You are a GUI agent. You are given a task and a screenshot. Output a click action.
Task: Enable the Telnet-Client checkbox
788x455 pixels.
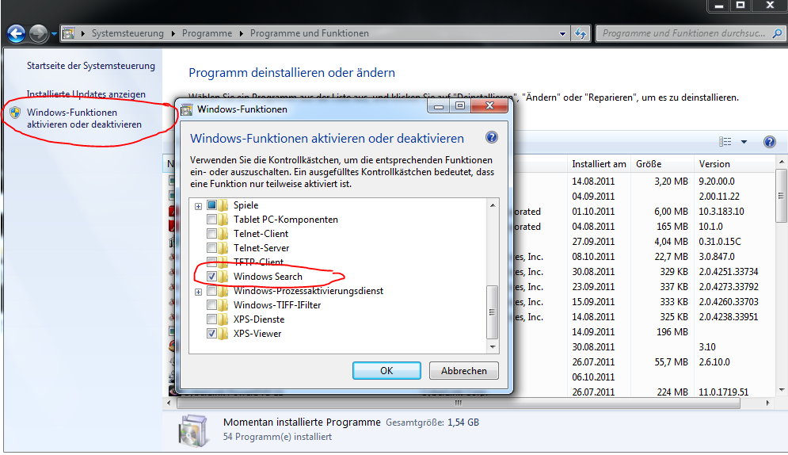coord(211,234)
